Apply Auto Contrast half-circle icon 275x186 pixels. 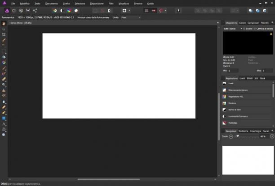point(62,11)
